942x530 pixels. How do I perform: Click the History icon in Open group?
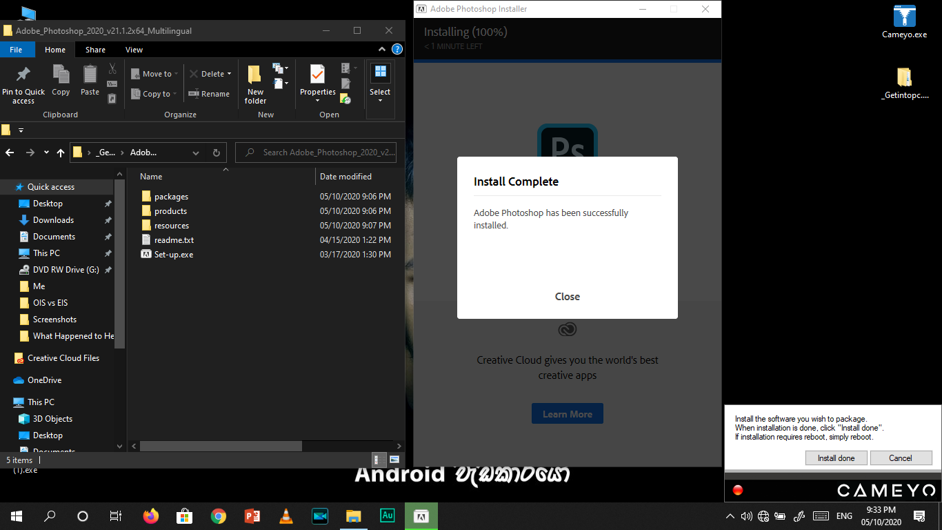pos(345,99)
